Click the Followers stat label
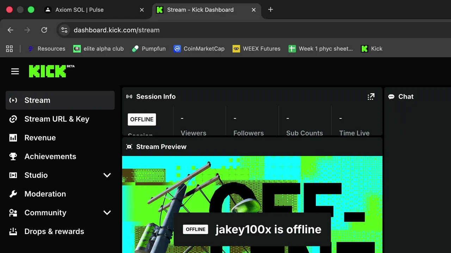This screenshot has height=253, width=451. click(x=248, y=133)
